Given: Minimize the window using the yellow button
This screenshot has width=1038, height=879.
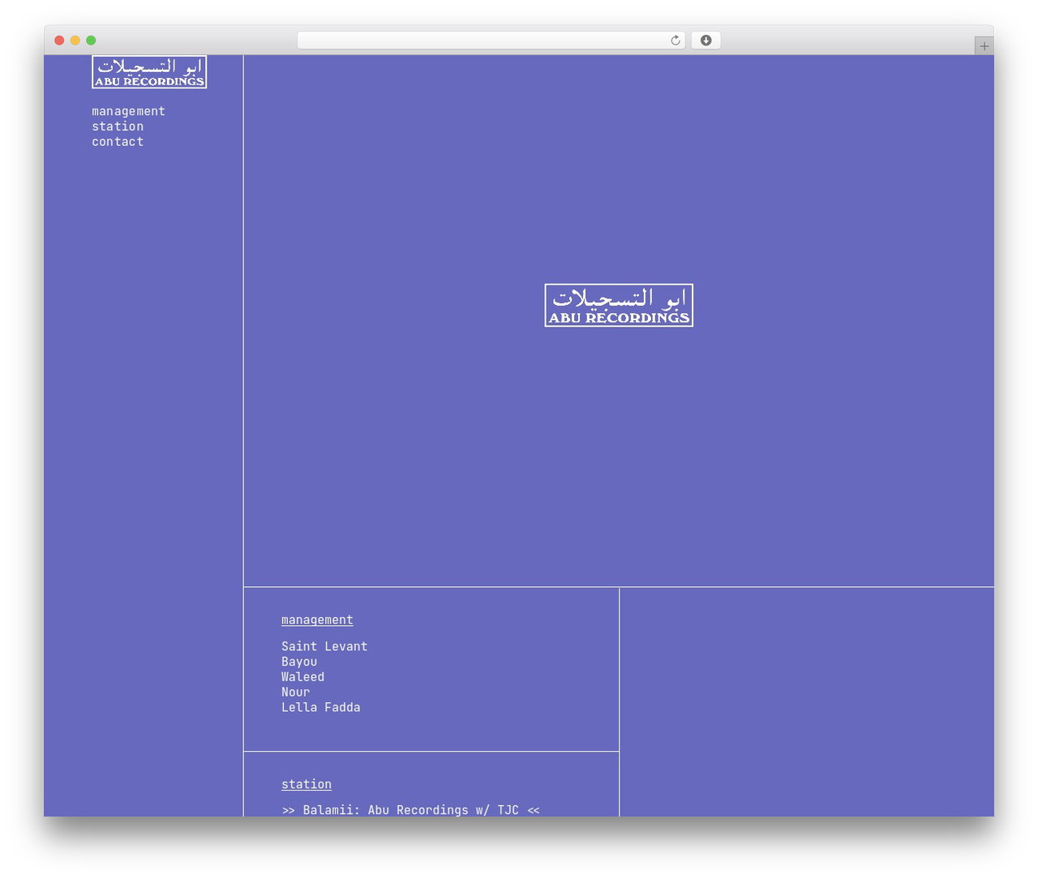Looking at the screenshot, I should (x=75, y=41).
